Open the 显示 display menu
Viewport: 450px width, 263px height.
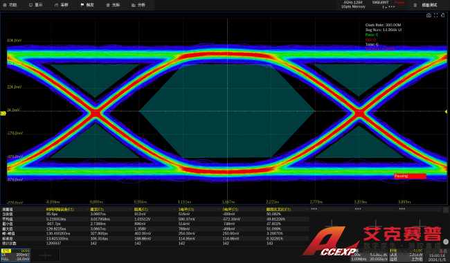click(x=35, y=5)
